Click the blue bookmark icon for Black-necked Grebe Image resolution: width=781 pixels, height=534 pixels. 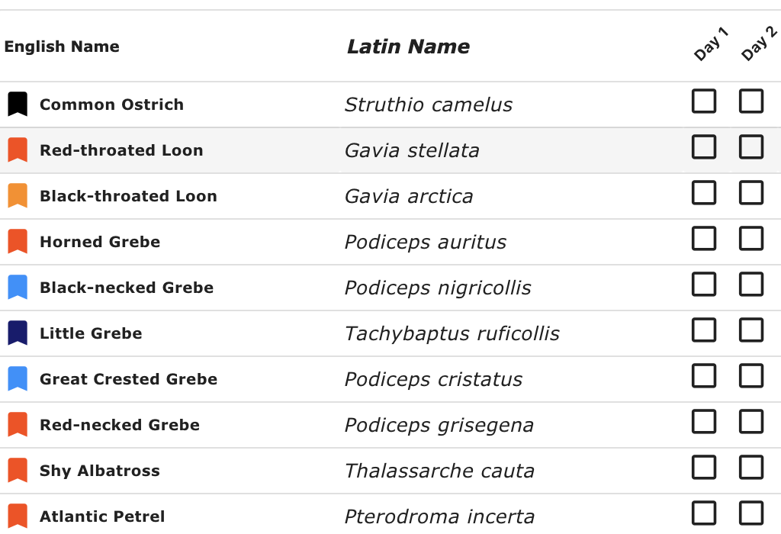[18, 288]
